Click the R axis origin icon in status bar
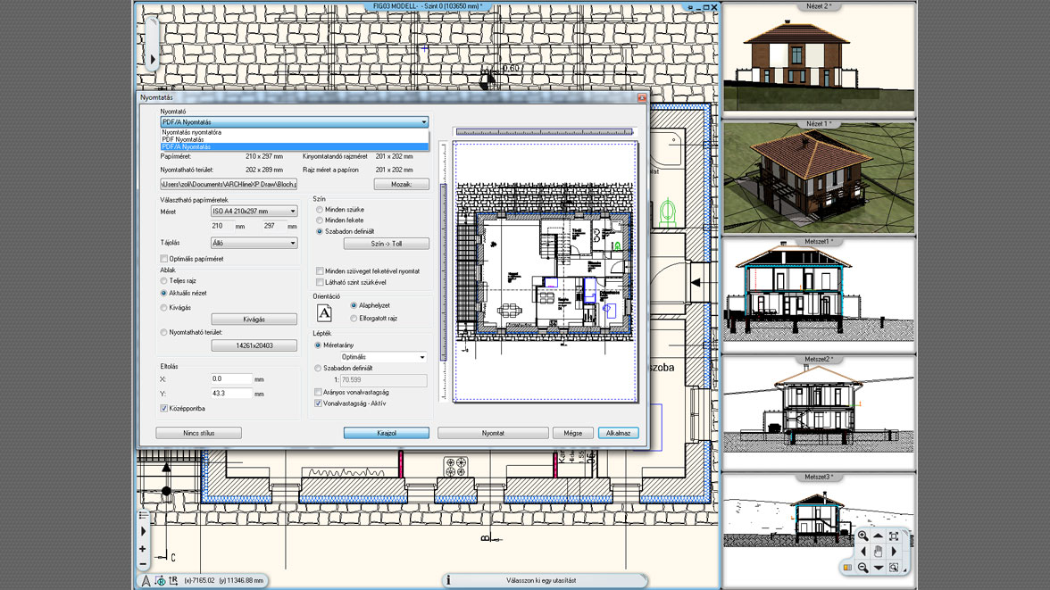The height and width of the screenshot is (590, 1050). (x=173, y=580)
